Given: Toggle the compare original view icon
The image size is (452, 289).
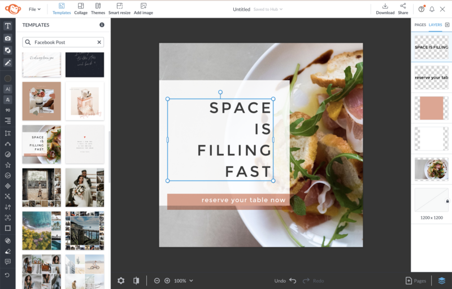Looking at the screenshot, I should coord(136,281).
